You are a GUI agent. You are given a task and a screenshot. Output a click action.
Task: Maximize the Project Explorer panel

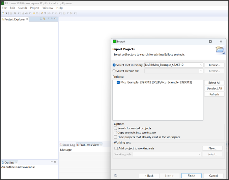tap(55, 19)
